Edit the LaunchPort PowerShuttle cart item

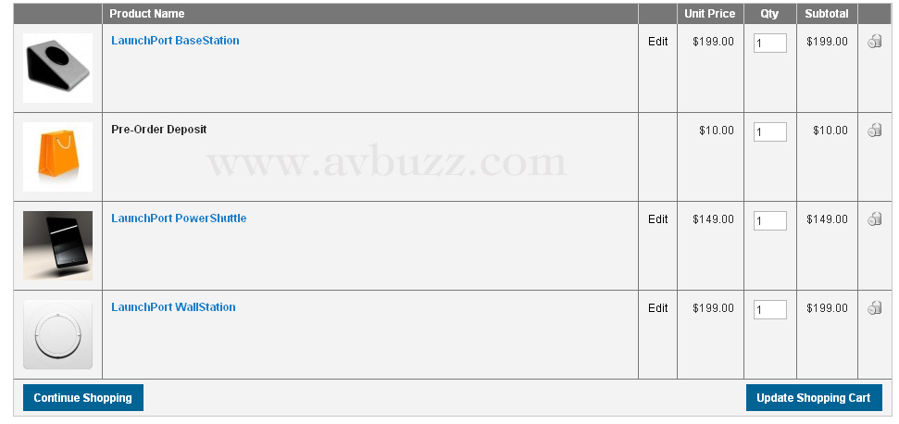[657, 219]
